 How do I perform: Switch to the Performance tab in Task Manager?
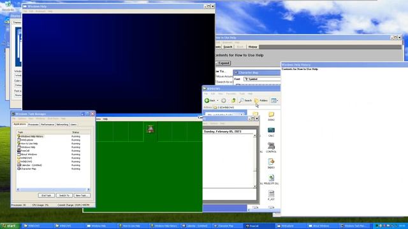point(47,125)
